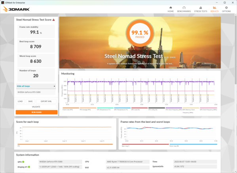
Task: Click the 3DMark logo in header
Action: point(16,9)
